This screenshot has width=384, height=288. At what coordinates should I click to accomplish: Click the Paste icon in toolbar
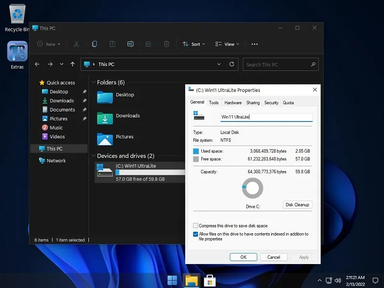tap(112, 44)
